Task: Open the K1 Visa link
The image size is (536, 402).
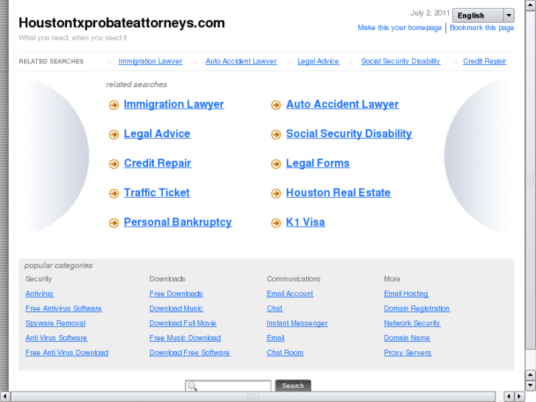Action: coord(305,222)
